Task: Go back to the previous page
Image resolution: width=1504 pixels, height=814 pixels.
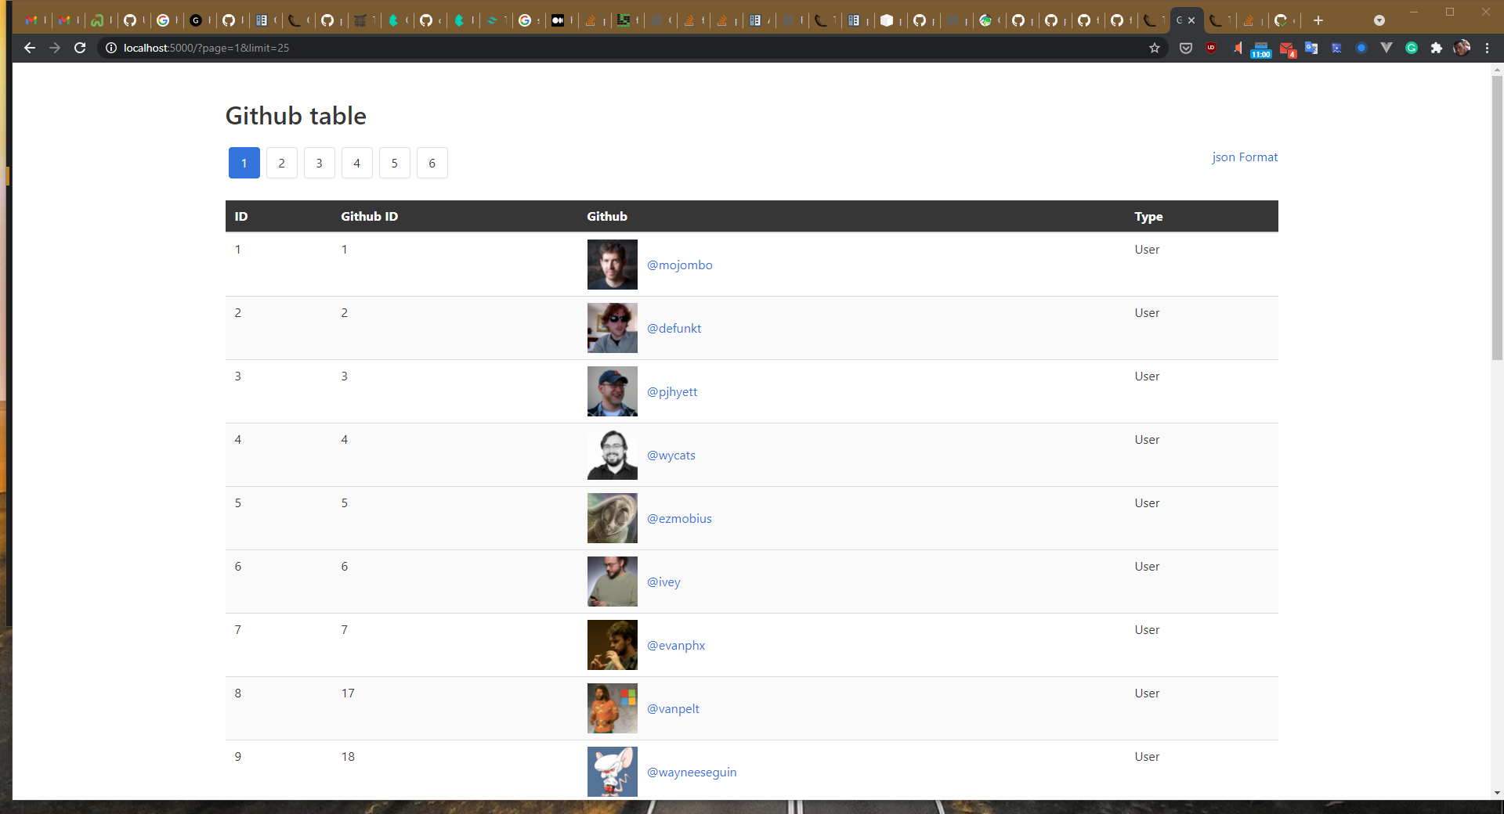Action: (30, 48)
